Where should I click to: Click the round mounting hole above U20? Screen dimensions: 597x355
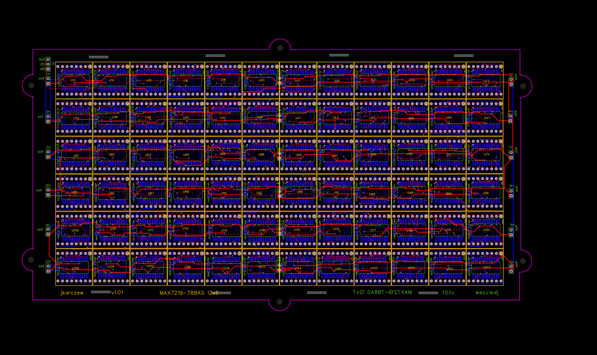coord(280,48)
